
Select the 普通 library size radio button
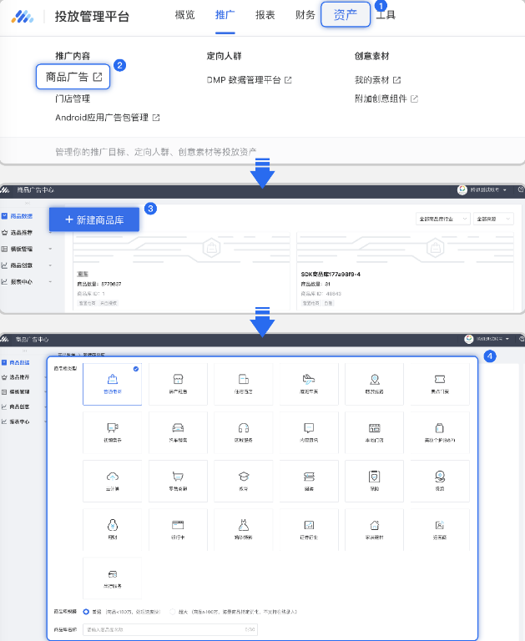coord(86,612)
